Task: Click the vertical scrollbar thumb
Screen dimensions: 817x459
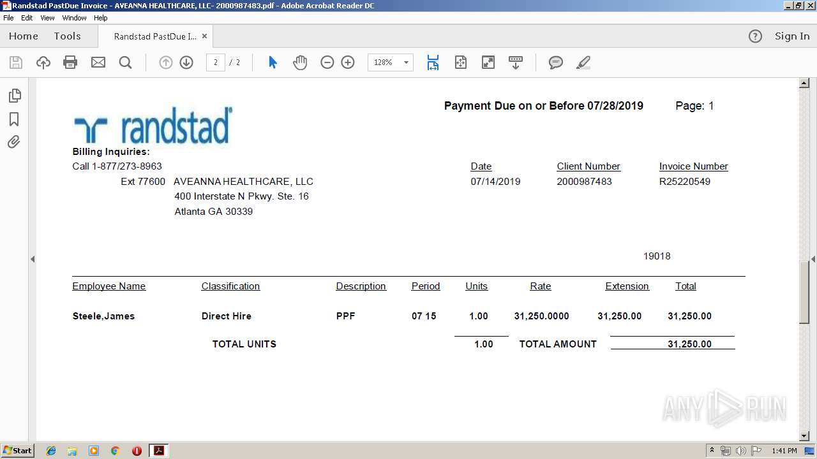Action: (804, 293)
